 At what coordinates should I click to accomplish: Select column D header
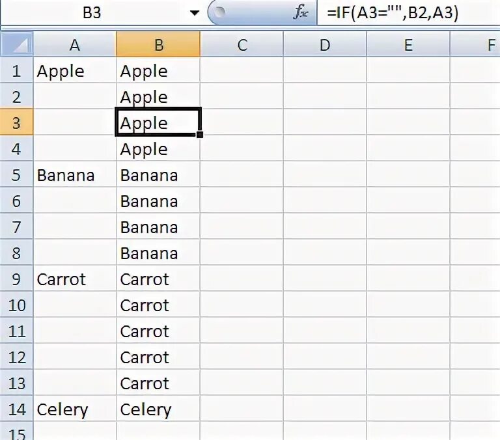coord(325,45)
